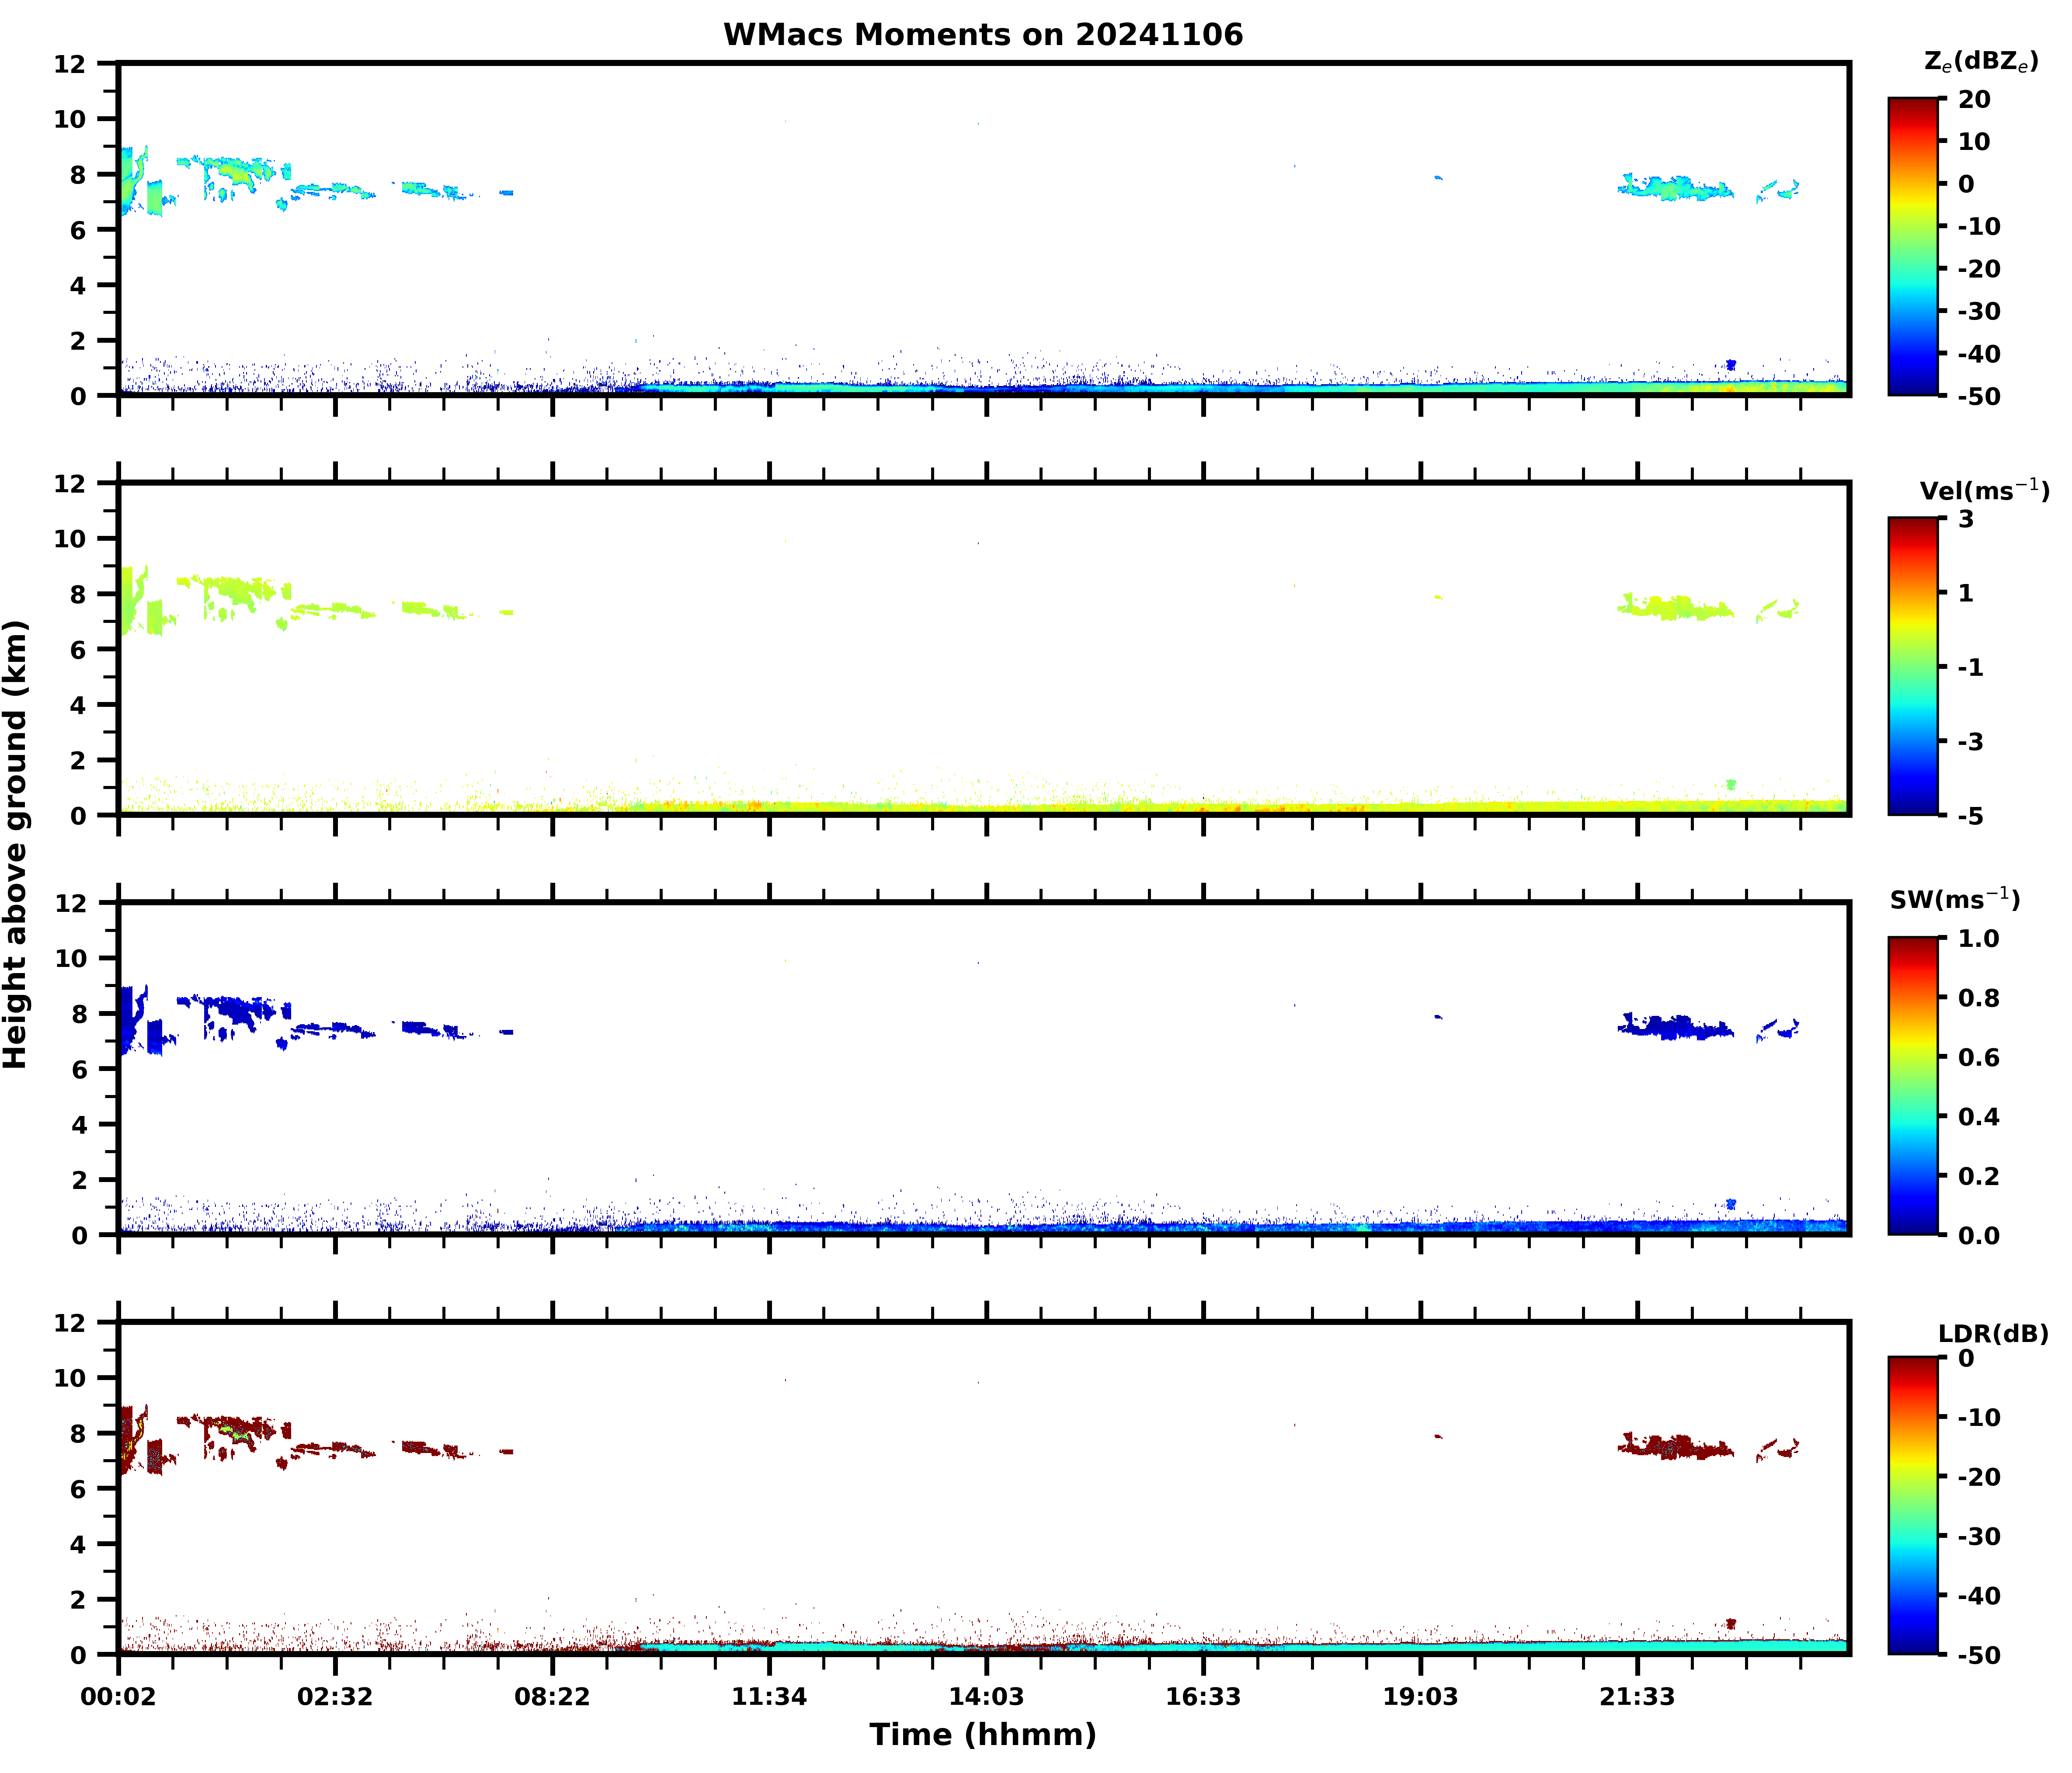The image size is (2072, 1773).
Task: Select the 19:03 time tick label
Action: click(x=1420, y=1697)
